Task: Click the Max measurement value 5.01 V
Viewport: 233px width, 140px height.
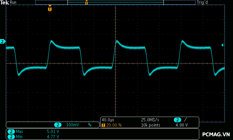Action: coord(53,132)
